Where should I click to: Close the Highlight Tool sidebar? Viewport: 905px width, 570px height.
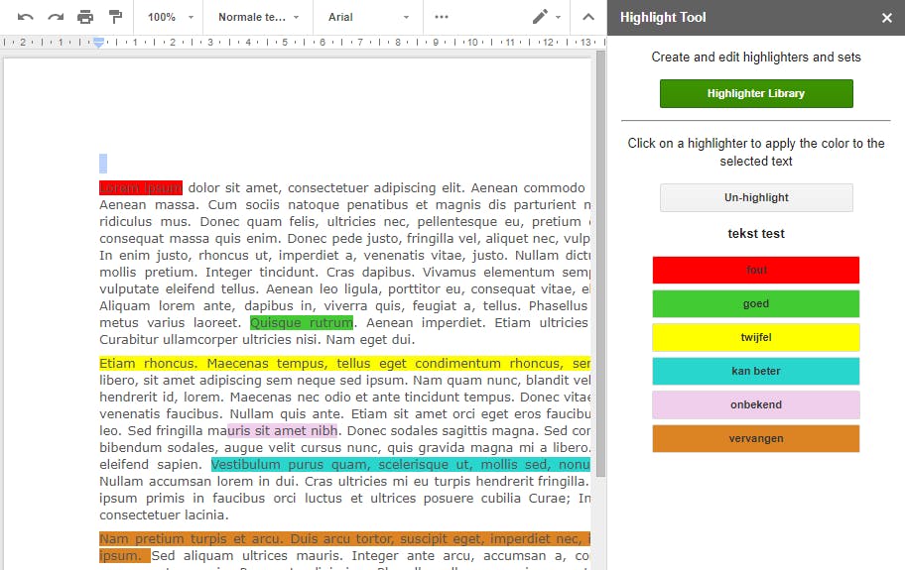point(886,17)
